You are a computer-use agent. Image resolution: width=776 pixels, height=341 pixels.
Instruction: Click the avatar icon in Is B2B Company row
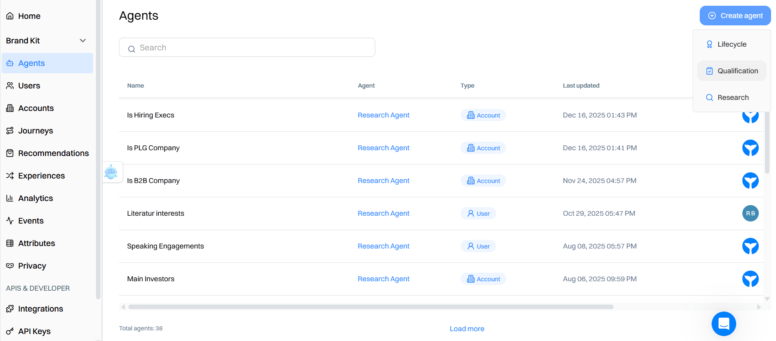click(751, 181)
